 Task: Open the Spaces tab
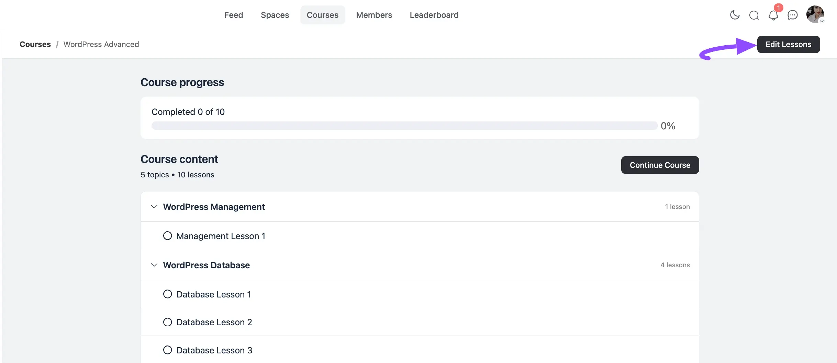275,15
